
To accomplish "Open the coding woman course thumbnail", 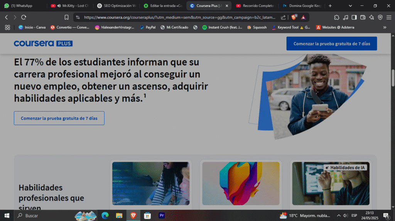I will (x=151, y=183).
